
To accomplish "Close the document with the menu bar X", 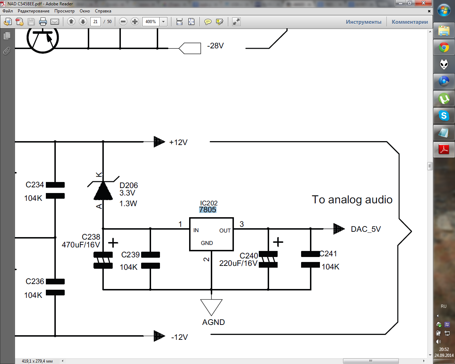I will [429, 11].
